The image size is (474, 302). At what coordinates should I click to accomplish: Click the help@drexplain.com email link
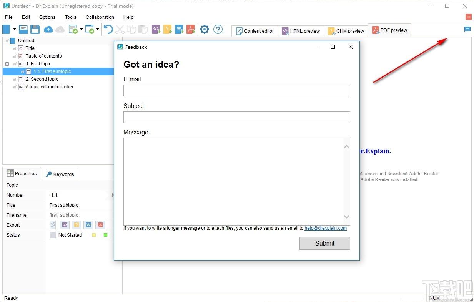[326, 228]
